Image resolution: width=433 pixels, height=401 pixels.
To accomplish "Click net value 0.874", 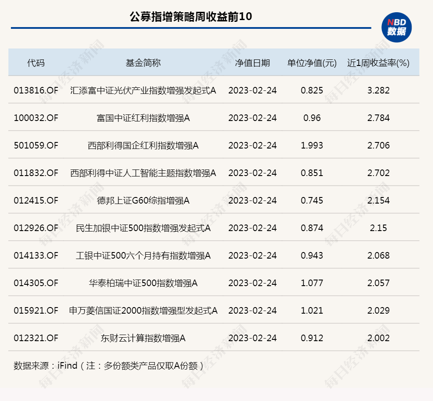I will pos(312,228).
